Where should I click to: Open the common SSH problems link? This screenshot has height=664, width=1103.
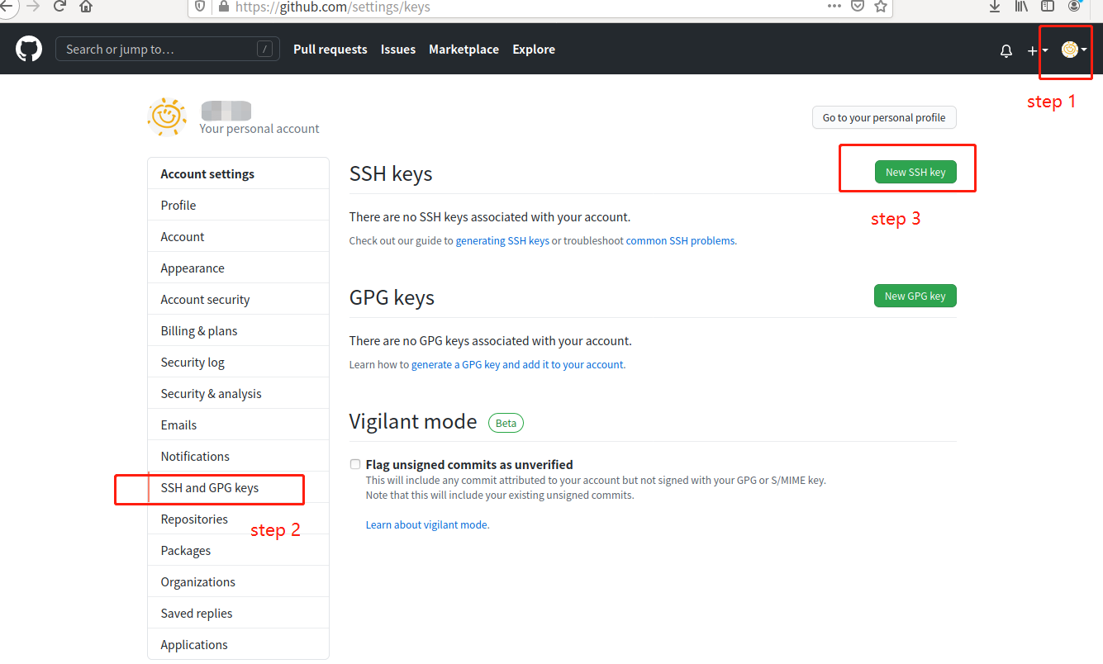coord(681,241)
